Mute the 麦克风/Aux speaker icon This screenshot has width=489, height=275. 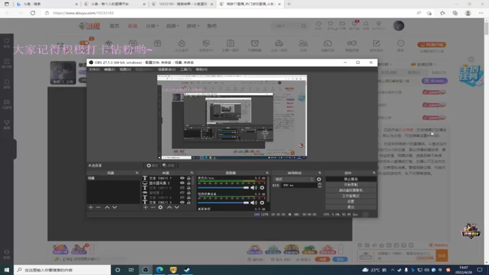coord(254,188)
